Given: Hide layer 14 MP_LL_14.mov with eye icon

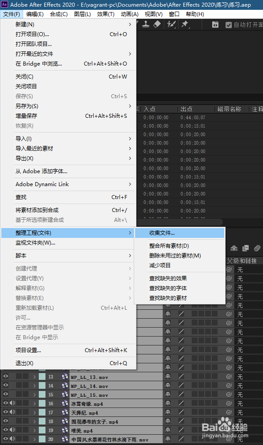Looking at the screenshot, I should tap(5, 385).
